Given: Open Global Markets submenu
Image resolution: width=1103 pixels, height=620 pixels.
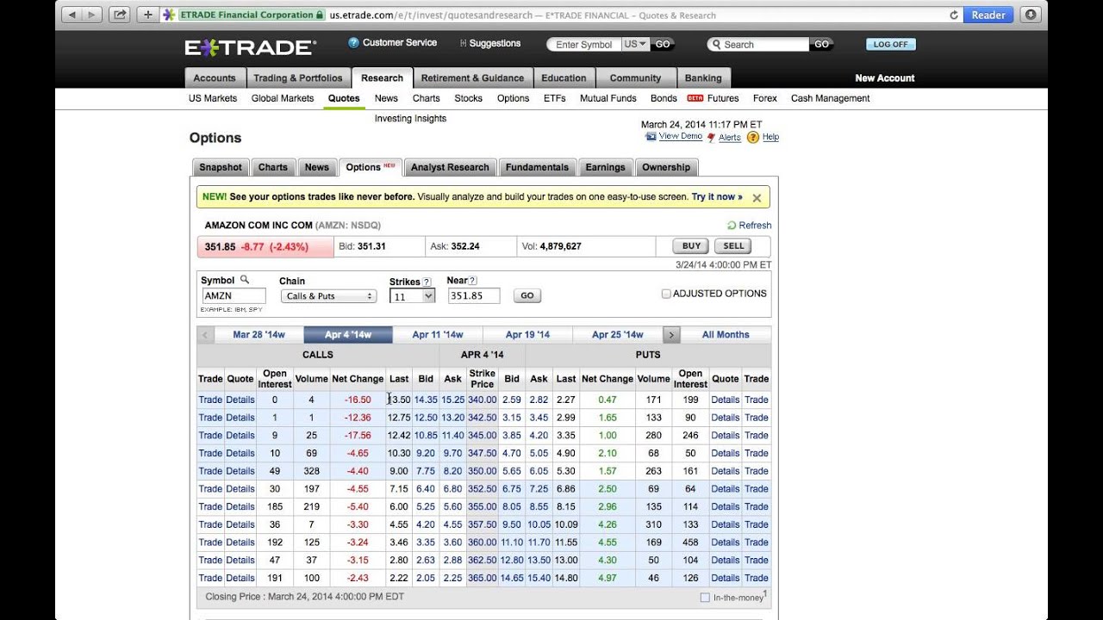Looking at the screenshot, I should [283, 99].
